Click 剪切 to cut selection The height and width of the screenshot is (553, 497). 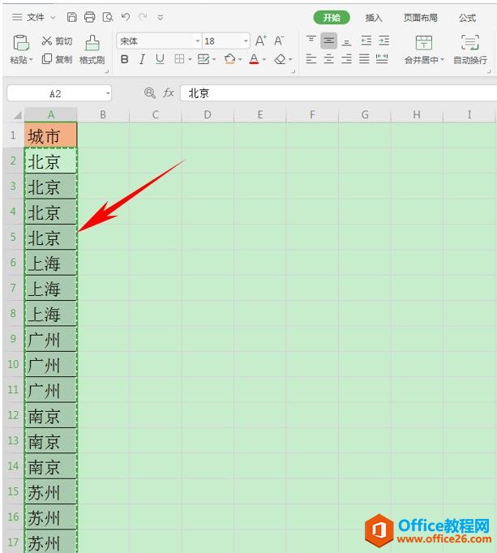57,41
